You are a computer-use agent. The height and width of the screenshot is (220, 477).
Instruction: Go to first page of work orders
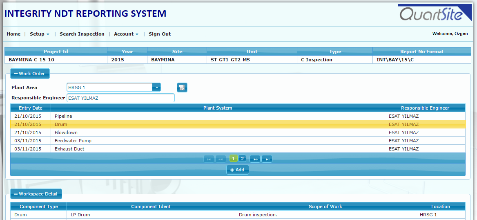[209, 159]
